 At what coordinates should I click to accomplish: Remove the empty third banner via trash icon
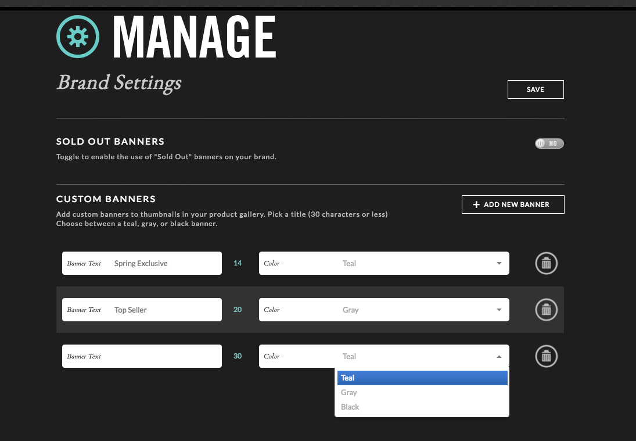[x=545, y=356]
